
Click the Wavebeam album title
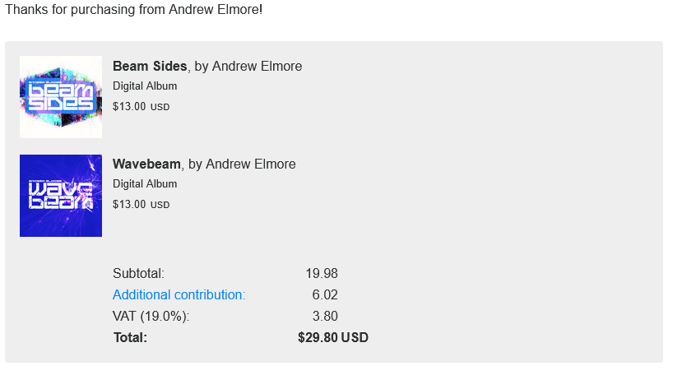146,164
